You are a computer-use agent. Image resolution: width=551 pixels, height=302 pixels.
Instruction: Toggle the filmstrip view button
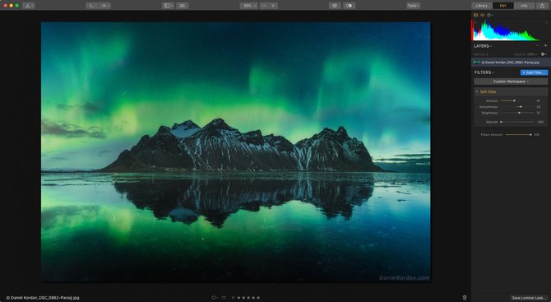coord(183,6)
